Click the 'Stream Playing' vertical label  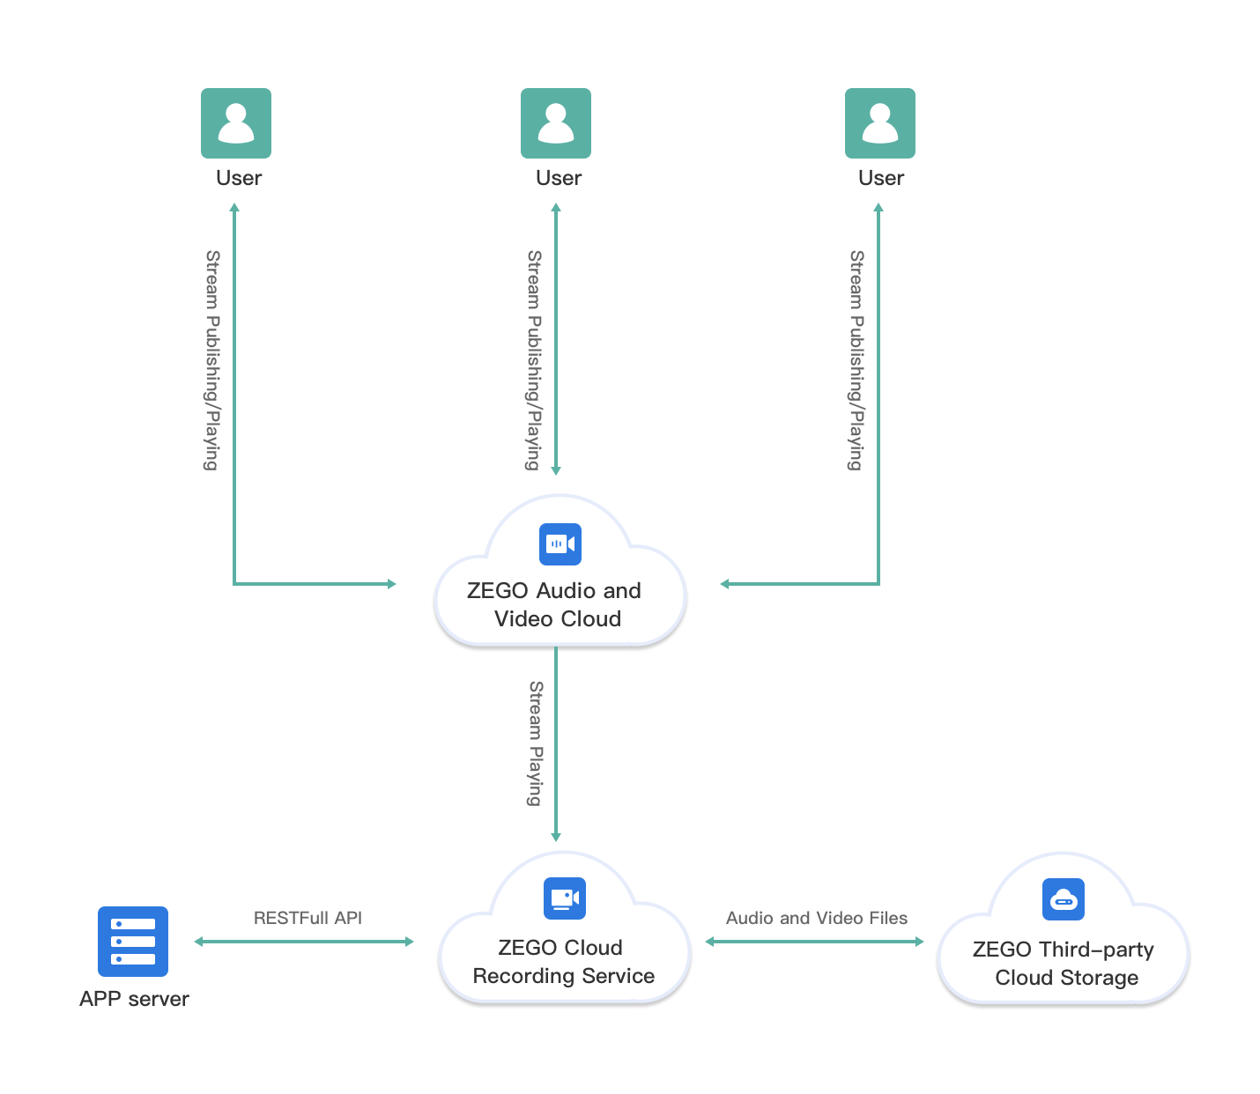point(536,743)
